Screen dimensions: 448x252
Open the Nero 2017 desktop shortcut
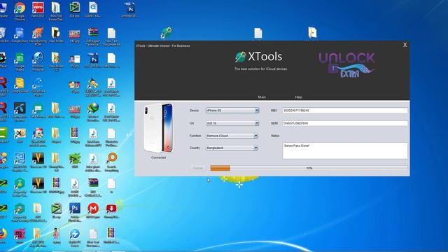tap(38, 9)
